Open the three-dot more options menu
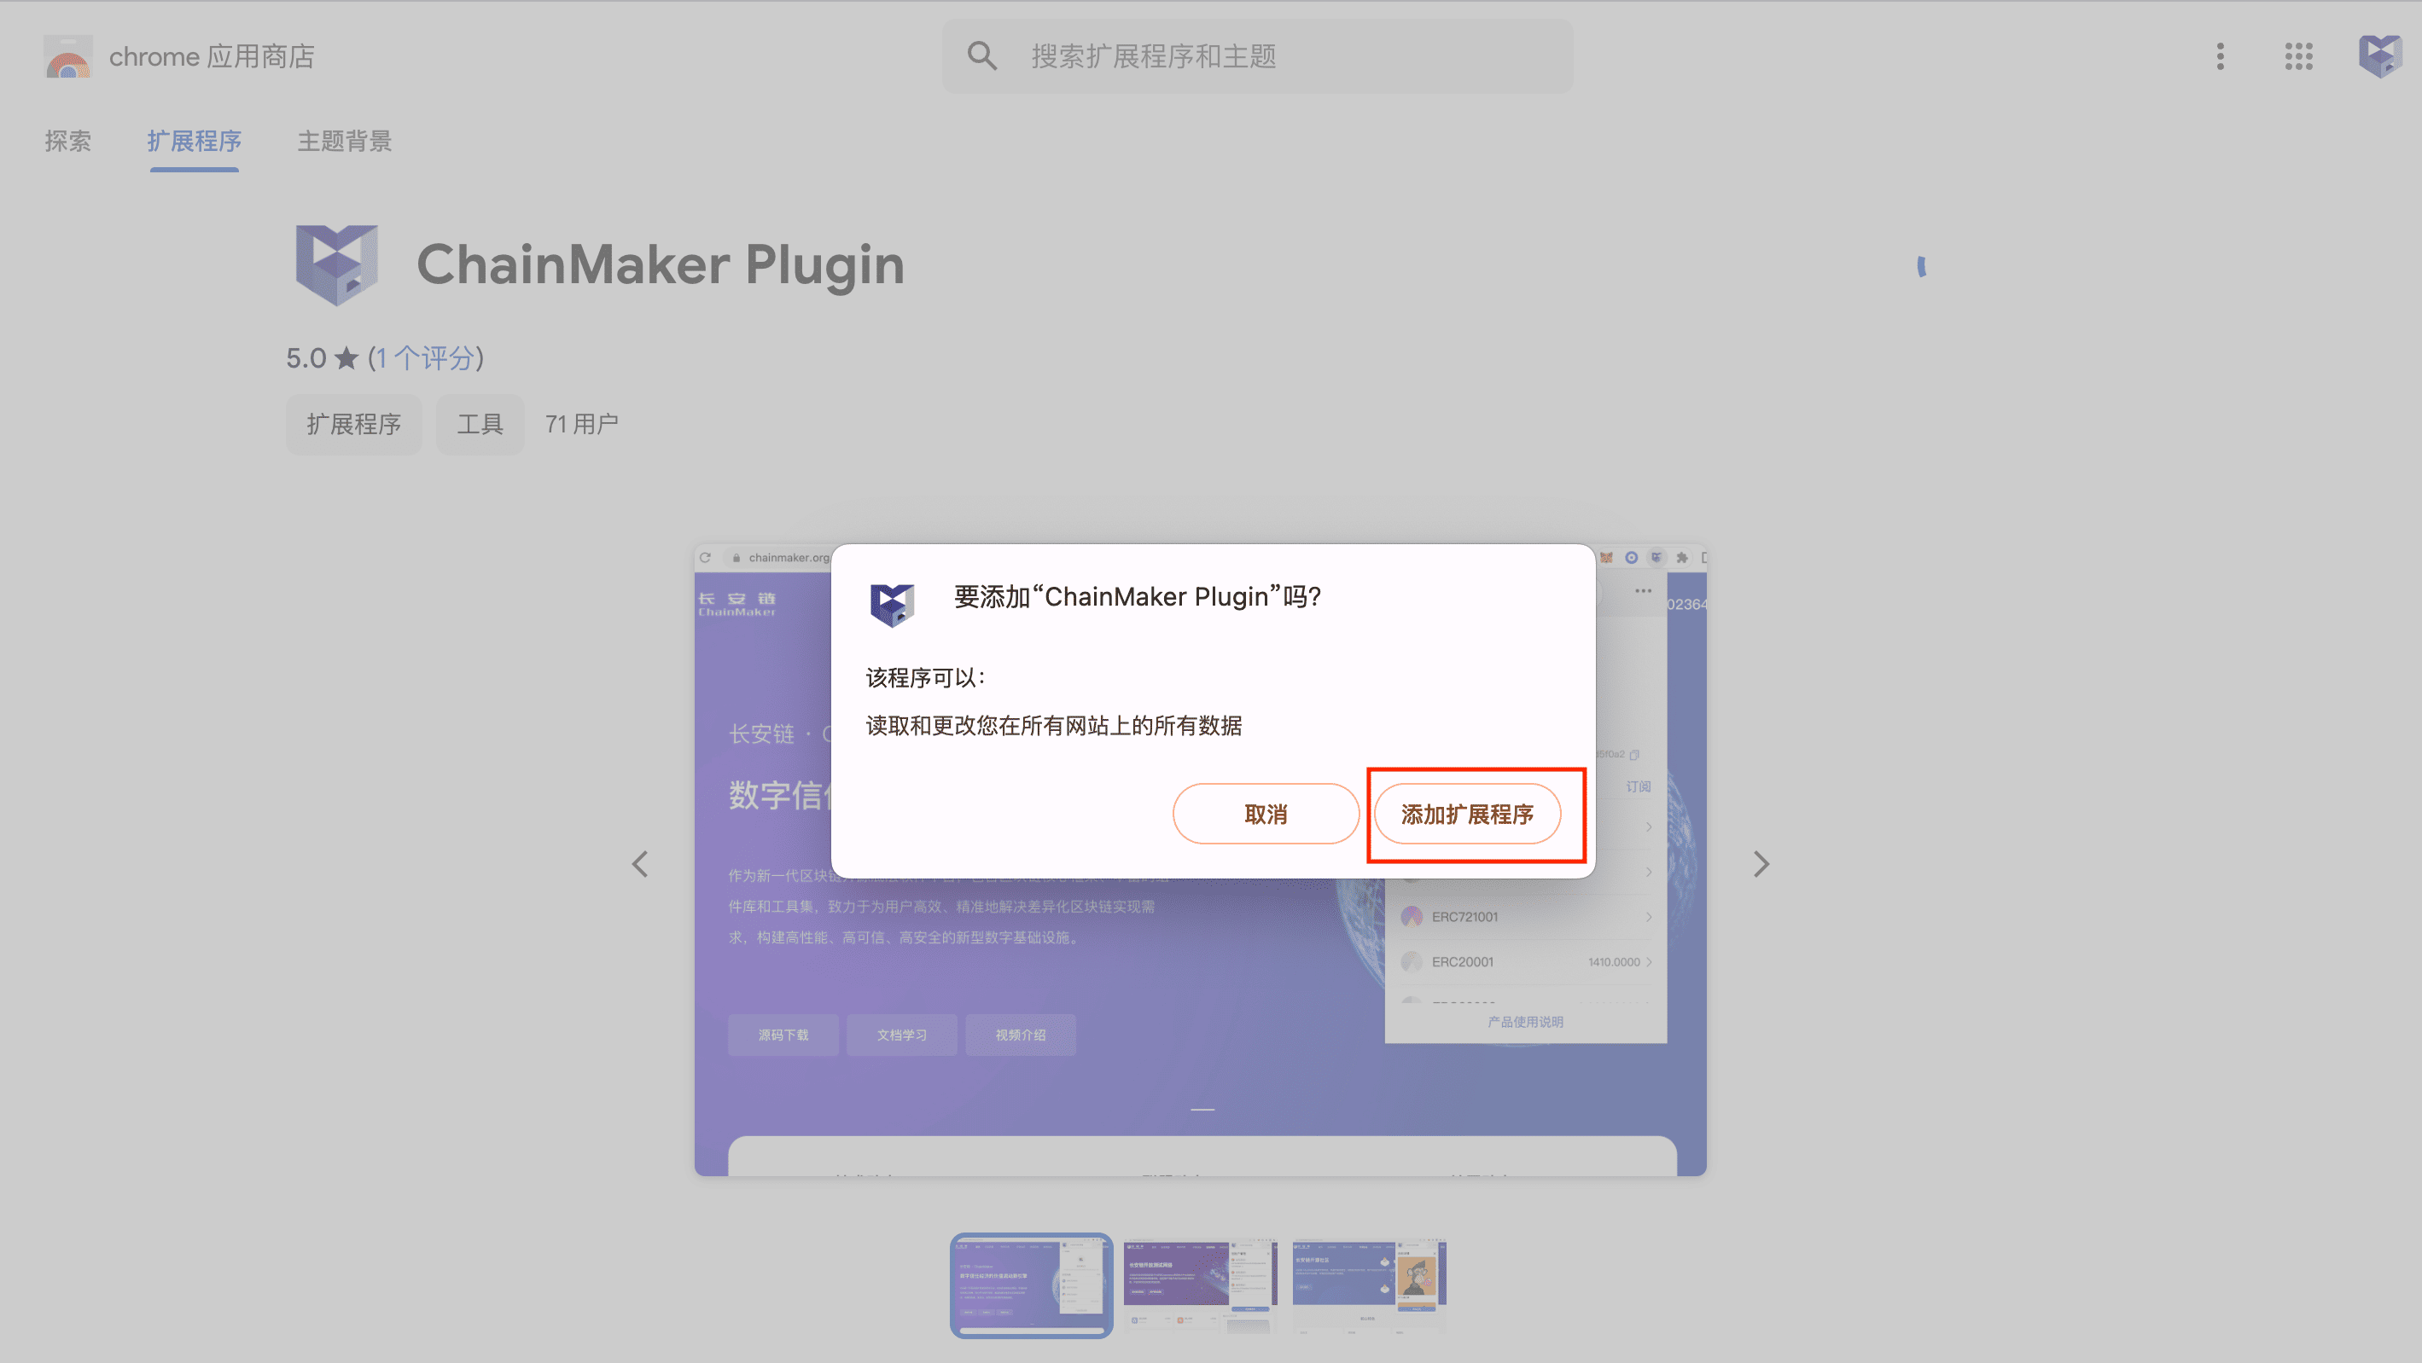Image resolution: width=2422 pixels, height=1363 pixels. tap(2220, 56)
